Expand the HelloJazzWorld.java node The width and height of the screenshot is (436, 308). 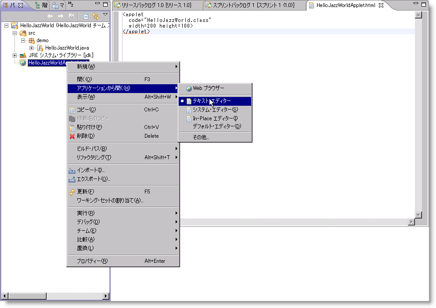(x=32, y=48)
